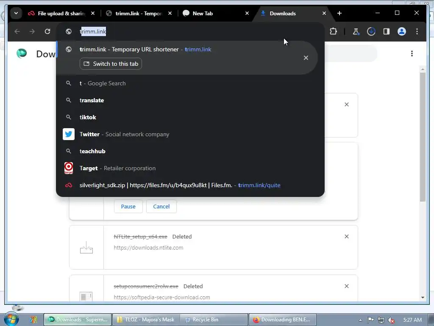Click the muted volume tray icon
434x326 pixels.
click(391, 320)
